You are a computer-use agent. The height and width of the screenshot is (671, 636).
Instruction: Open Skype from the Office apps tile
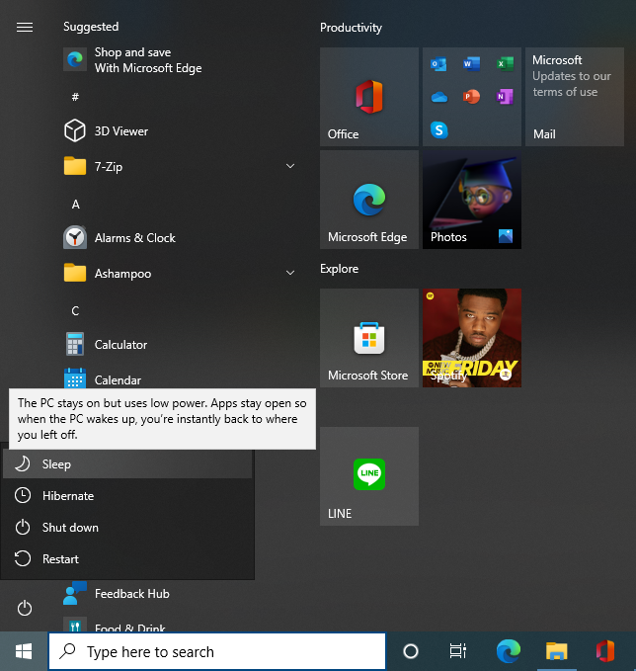(438, 129)
